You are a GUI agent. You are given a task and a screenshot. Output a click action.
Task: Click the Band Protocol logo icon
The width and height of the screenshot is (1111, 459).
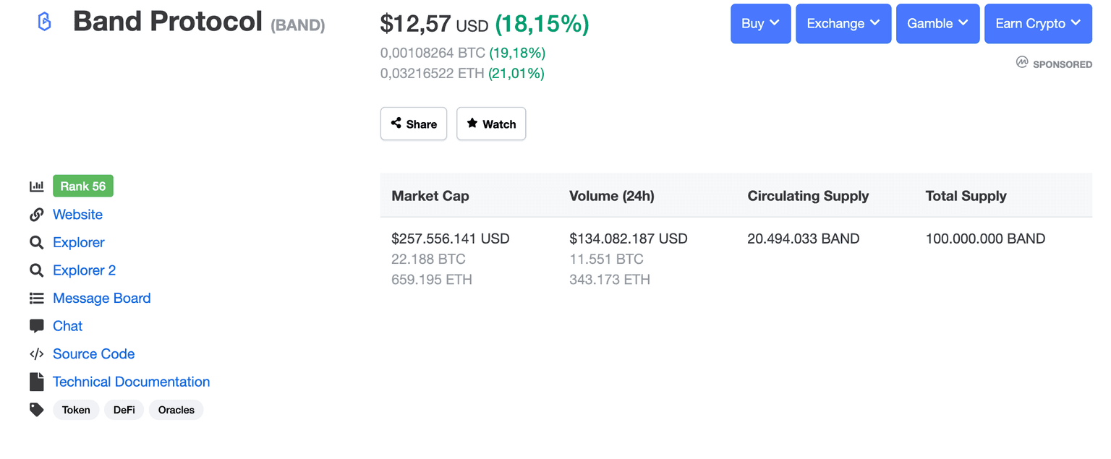(x=44, y=22)
